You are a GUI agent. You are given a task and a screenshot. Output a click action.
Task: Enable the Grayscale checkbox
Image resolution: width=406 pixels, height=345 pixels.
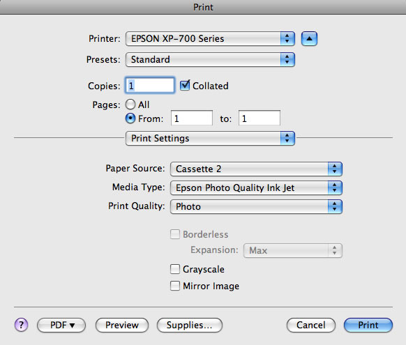175,269
